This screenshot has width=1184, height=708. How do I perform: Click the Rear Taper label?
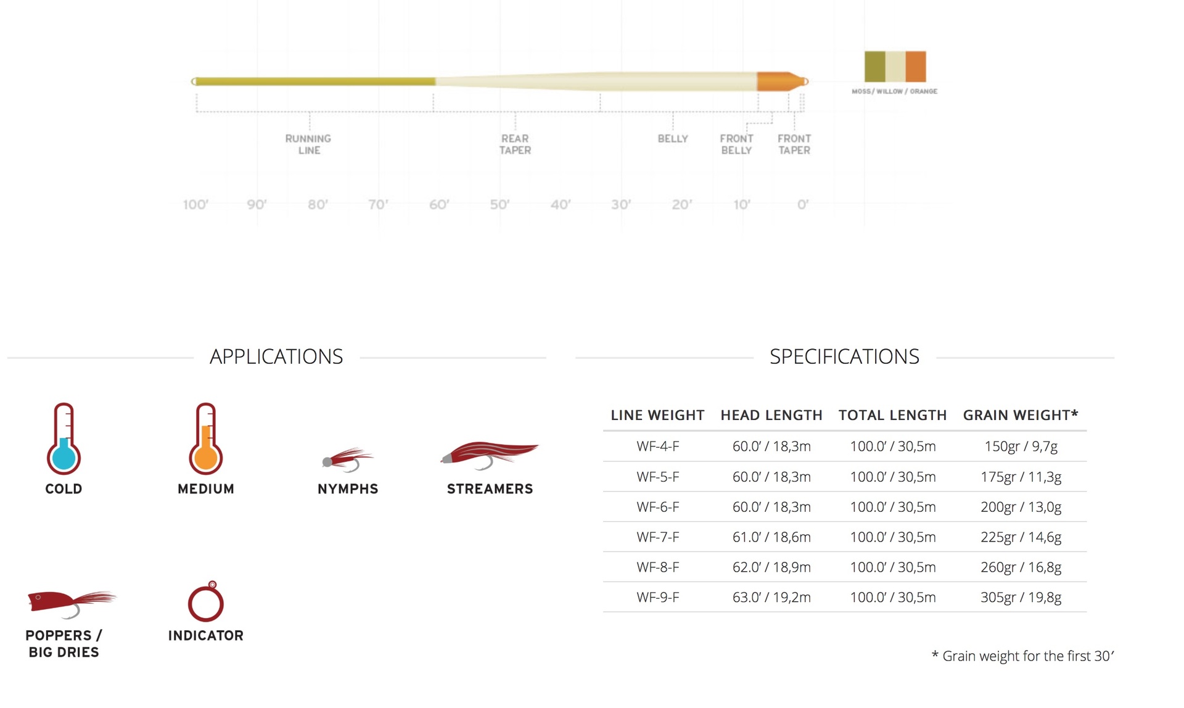[515, 144]
